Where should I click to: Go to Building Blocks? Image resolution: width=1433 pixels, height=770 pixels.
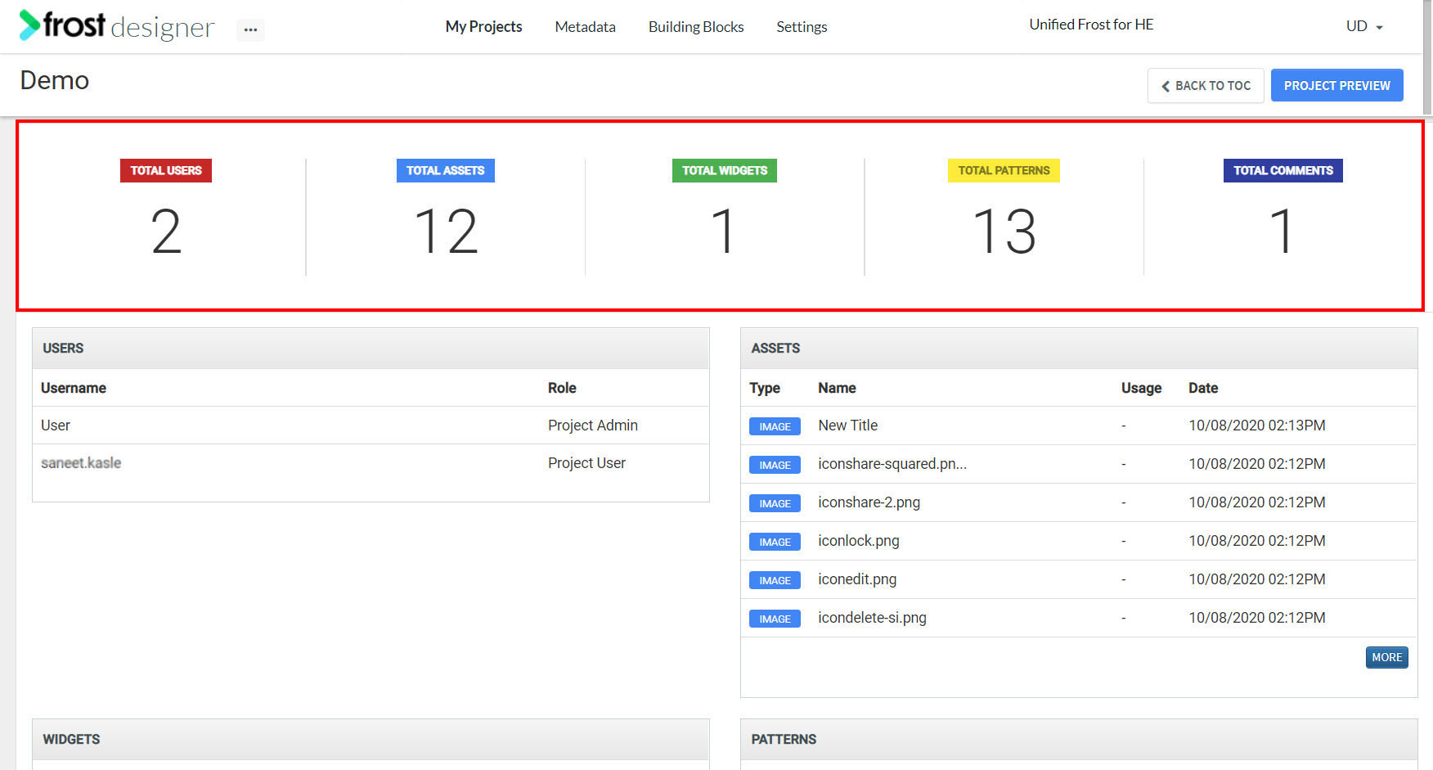[x=696, y=27]
